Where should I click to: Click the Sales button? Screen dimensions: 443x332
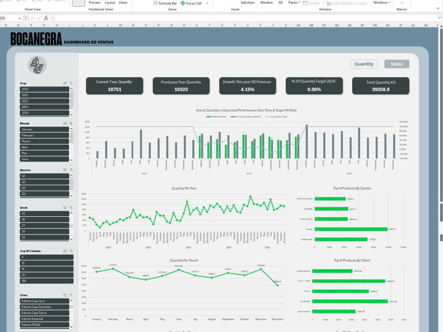coord(396,64)
